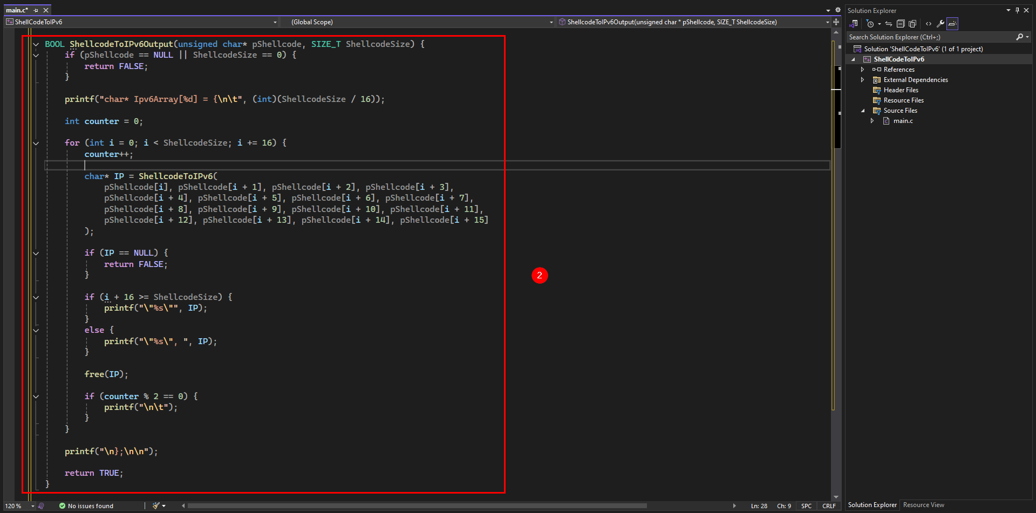
Task: Open the active files list dropdown arrow
Action: [x=828, y=10]
